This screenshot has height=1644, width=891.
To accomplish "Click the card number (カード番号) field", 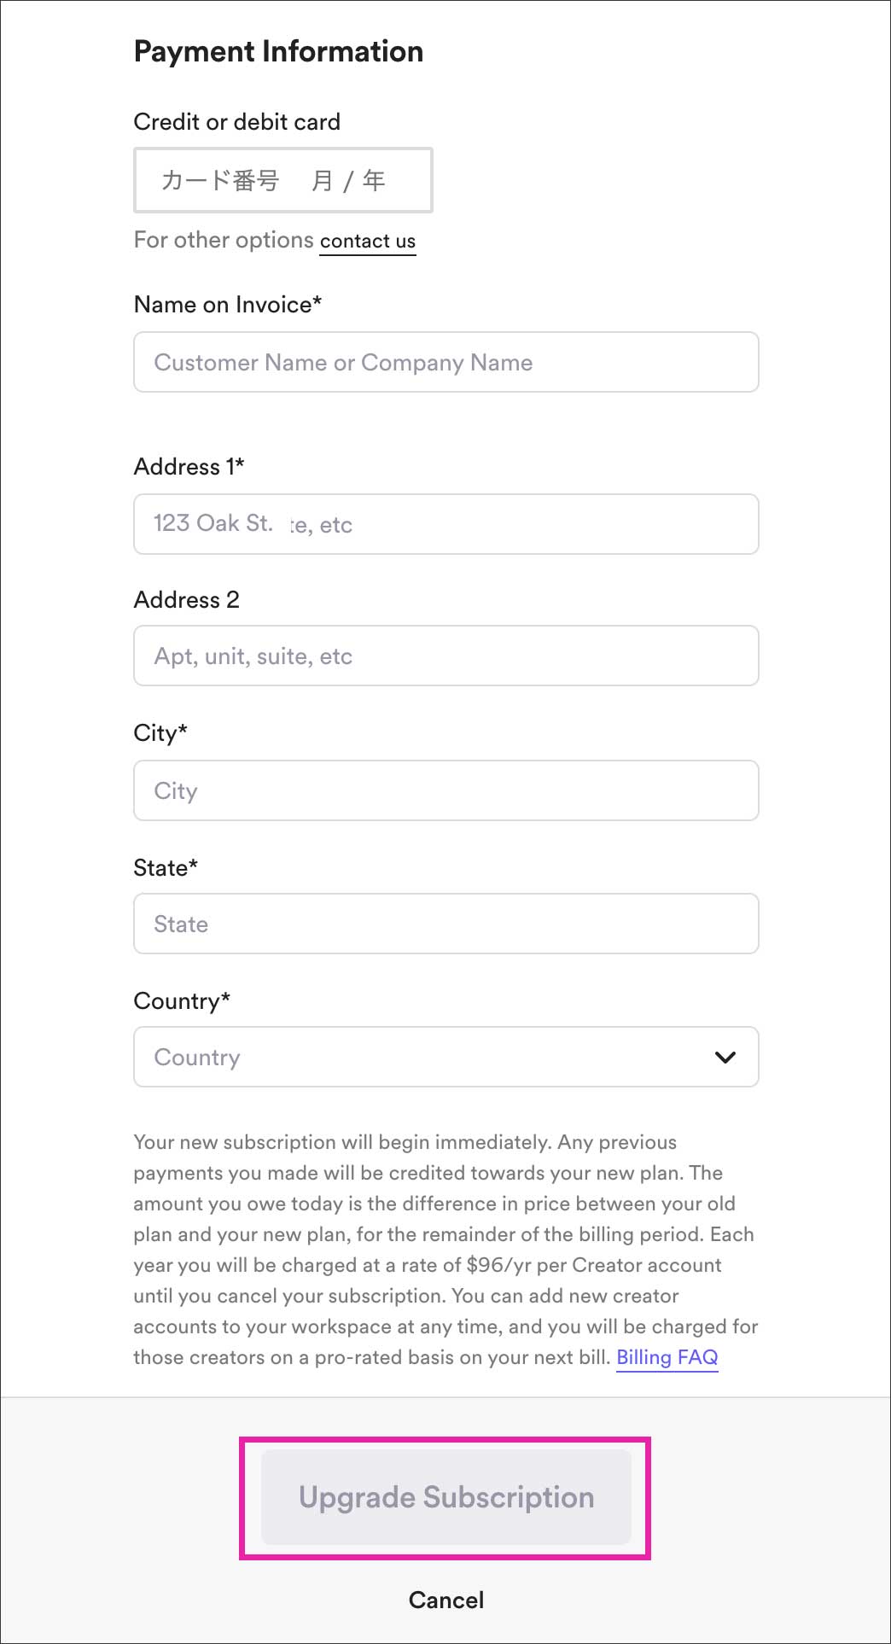I will coord(220,180).
